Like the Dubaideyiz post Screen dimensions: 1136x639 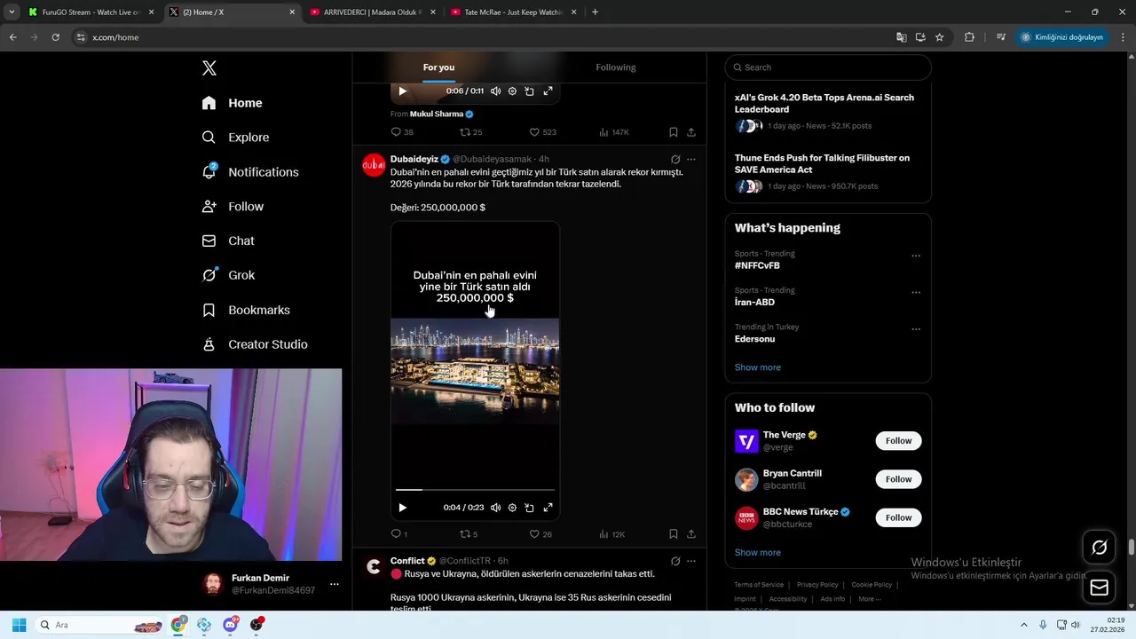[540, 534]
